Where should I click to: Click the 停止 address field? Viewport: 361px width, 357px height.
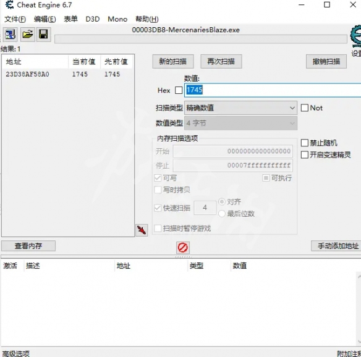pyautogui.click(x=233, y=166)
